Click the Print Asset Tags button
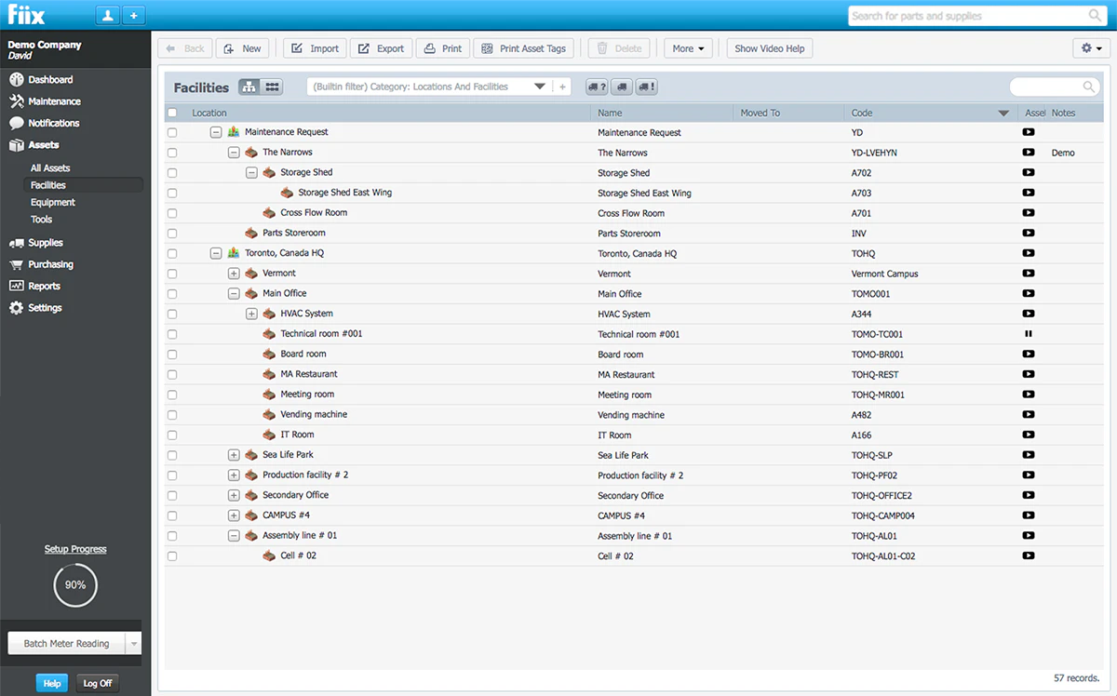The width and height of the screenshot is (1117, 696). click(x=523, y=48)
